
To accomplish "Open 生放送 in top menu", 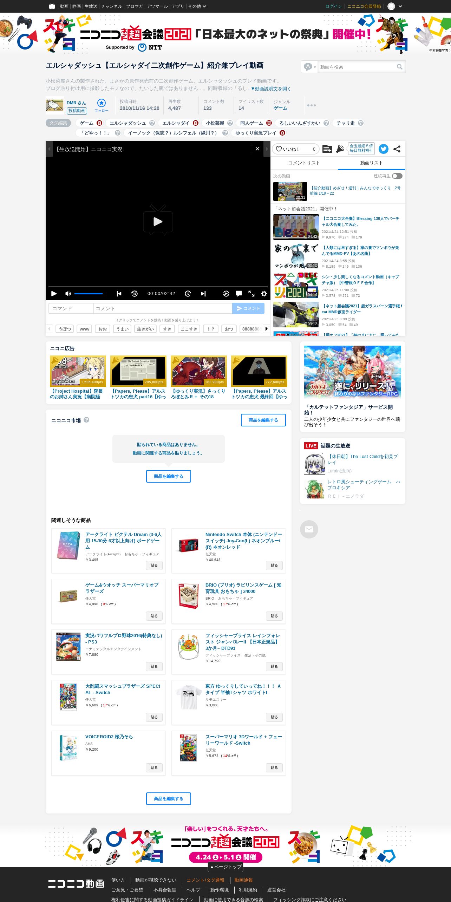I will click(x=91, y=6).
